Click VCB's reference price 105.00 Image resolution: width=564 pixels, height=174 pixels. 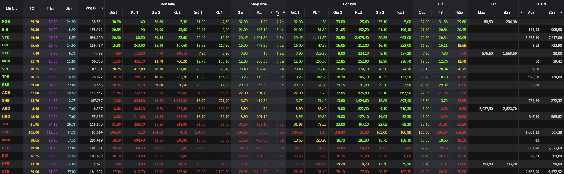pyautogui.click(x=34, y=132)
